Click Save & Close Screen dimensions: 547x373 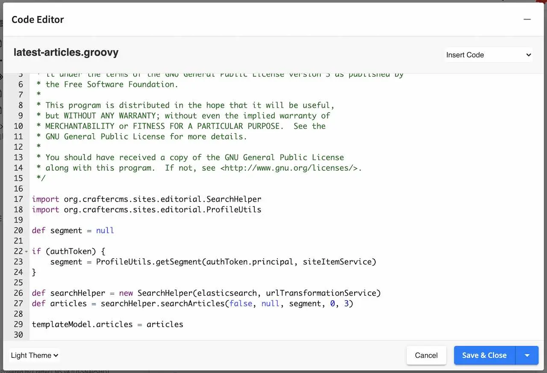pos(484,355)
